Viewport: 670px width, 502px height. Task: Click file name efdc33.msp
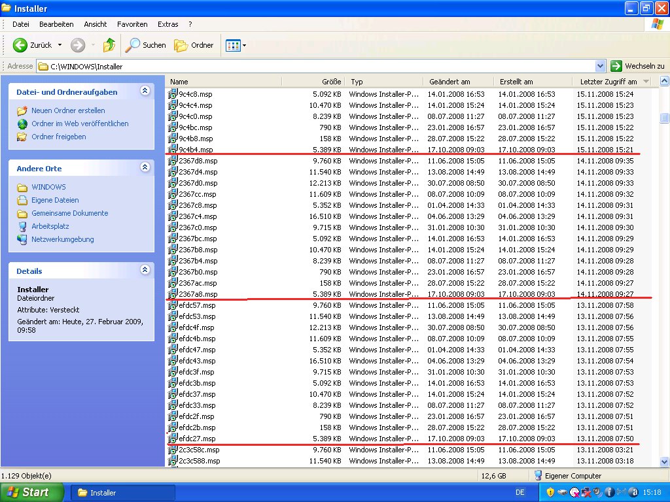pyautogui.click(x=197, y=405)
